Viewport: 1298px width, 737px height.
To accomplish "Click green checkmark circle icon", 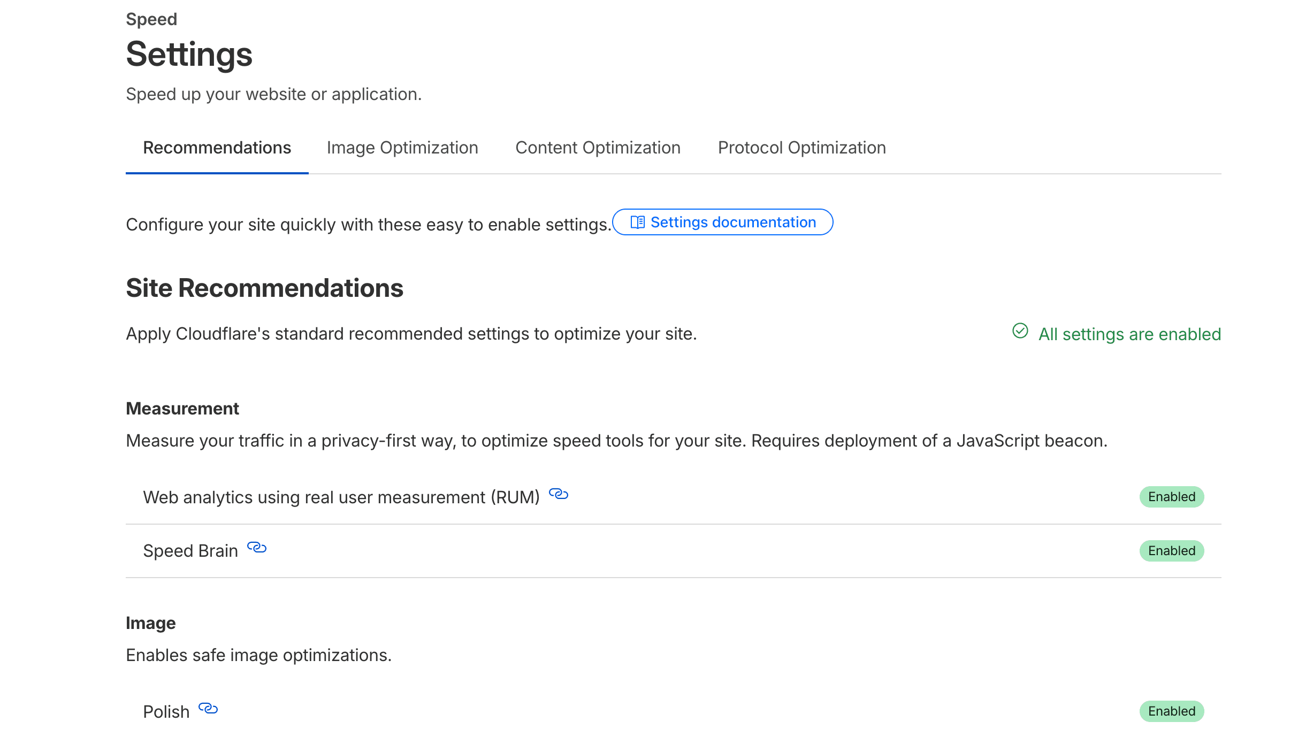I will point(1020,331).
